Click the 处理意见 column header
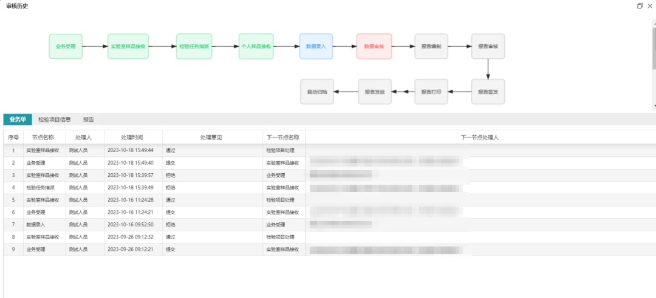This screenshot has width=656, height=298. (x=212, y=137)
